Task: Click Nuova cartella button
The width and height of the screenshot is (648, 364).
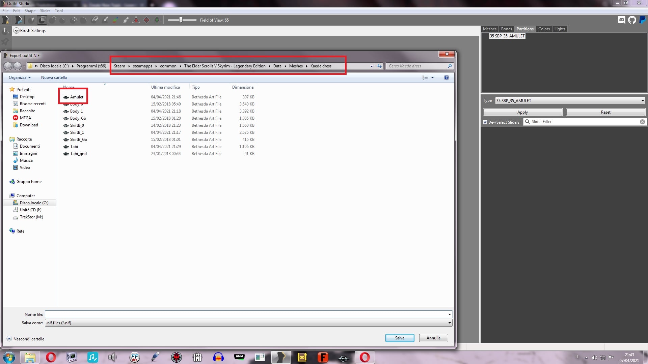Action: pyautogui.click(x=54, y=78)
